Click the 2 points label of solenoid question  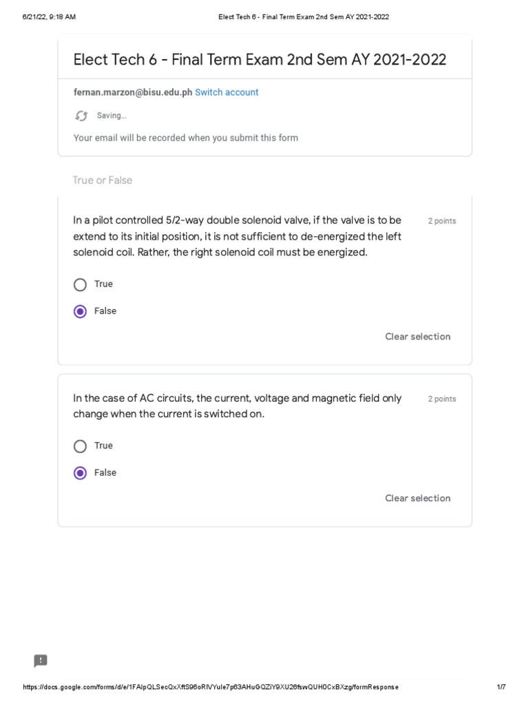tap(442, 221)
